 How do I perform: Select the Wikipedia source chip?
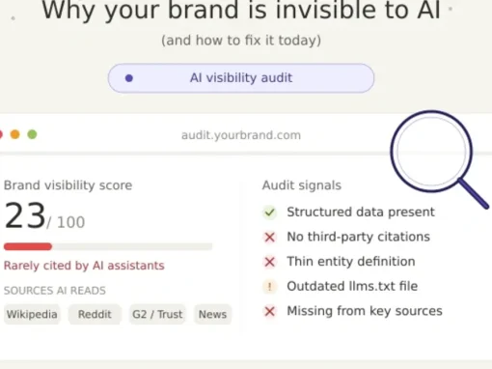click(x=32, y=314)
